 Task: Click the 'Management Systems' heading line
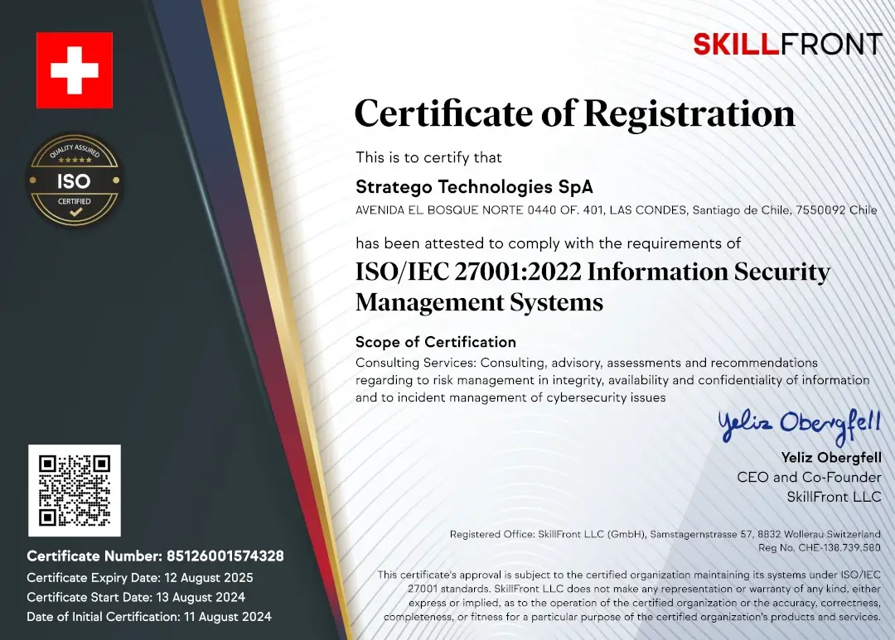coord(480,302)
